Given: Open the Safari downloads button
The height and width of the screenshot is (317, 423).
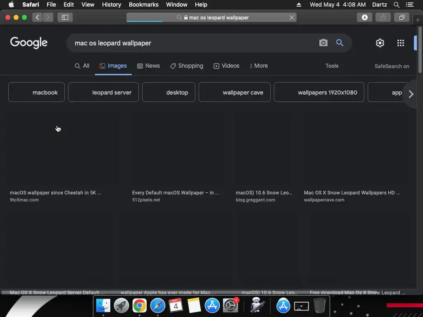Looking at the screenshot, I should 364,17.
